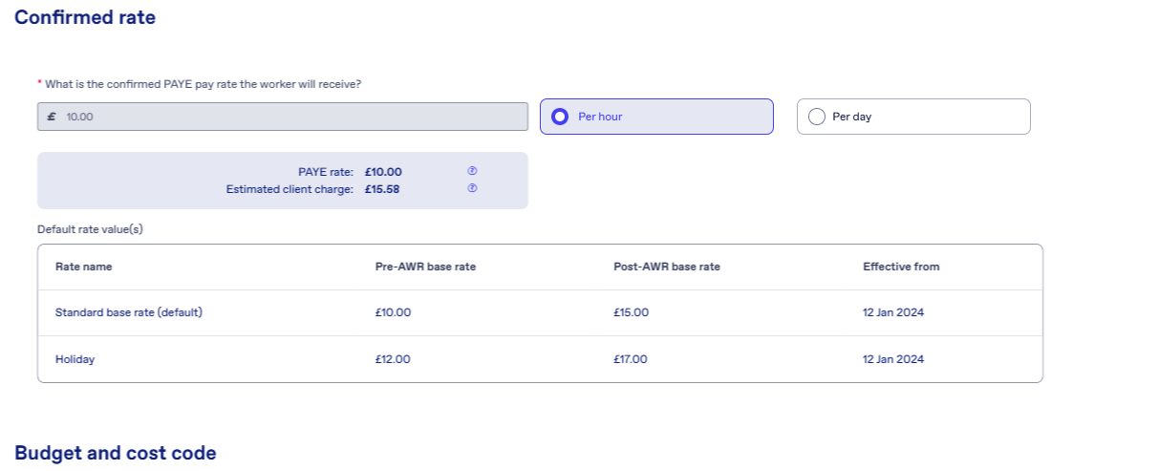The width and height of the screenshot is (1158, 471).
Task: Click Holiday row's 12 Jan 2024 effective date
Action: (x=893, y=359)
